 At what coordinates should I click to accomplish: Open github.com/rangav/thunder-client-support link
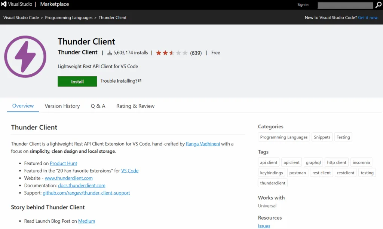coord(86,193)
